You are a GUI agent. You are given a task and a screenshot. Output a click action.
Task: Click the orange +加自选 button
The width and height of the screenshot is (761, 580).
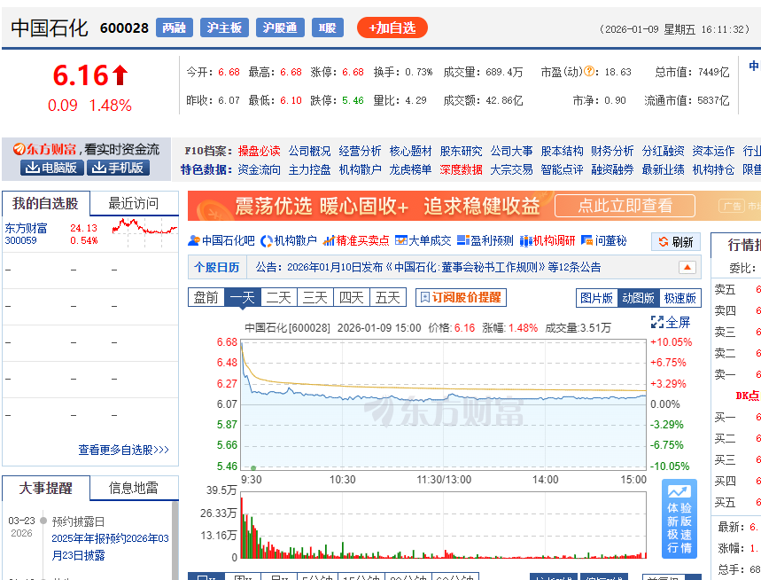coord(392,27)
